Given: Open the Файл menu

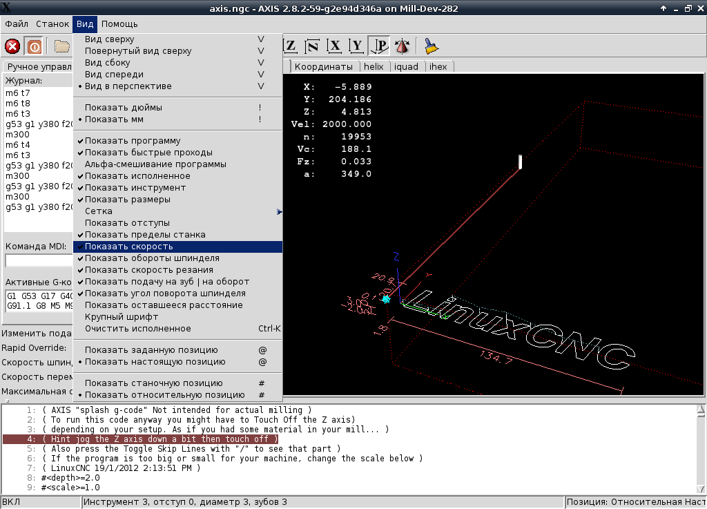Looking at the screenshot, I should (x=17, y=24).
